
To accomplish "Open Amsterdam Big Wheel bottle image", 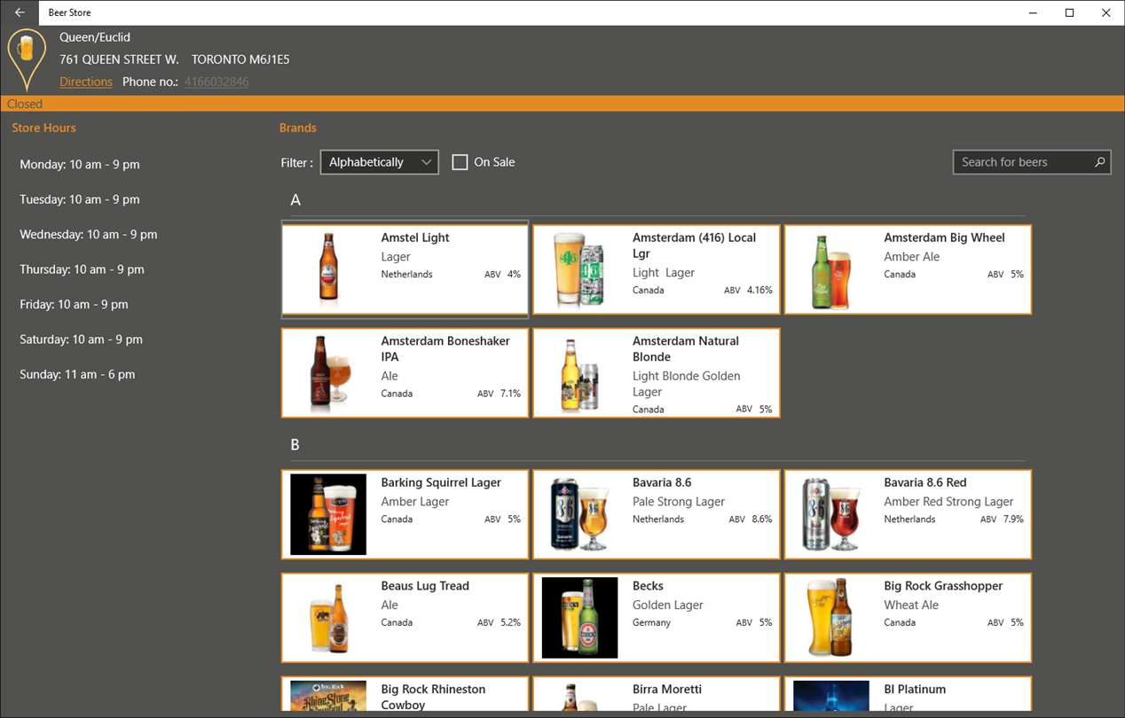I will (831, 269).
